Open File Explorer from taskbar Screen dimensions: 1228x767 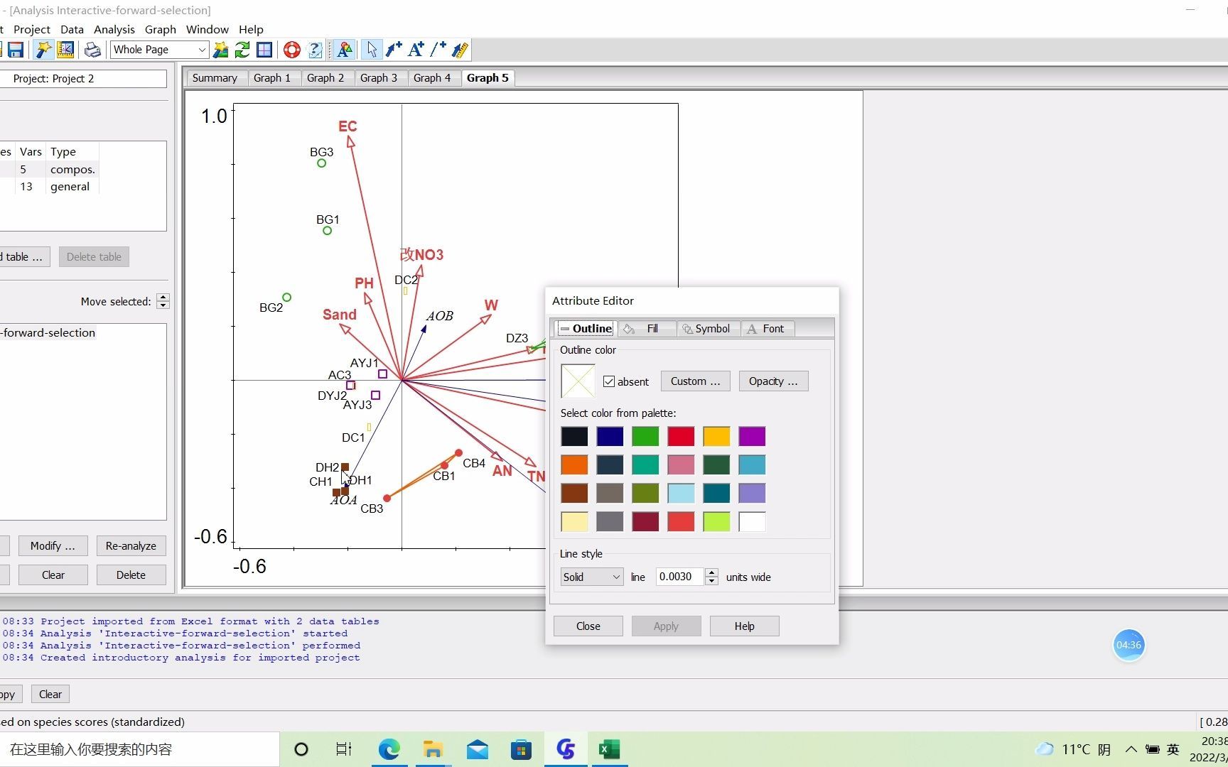[433, 749]
